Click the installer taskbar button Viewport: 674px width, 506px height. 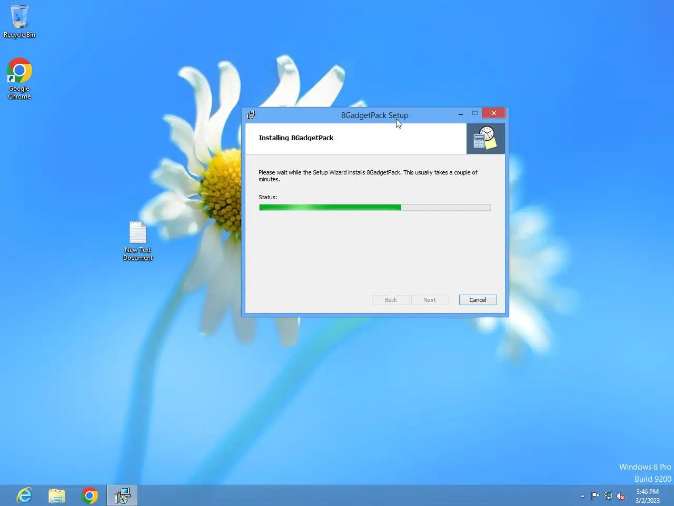click(122, 495)
